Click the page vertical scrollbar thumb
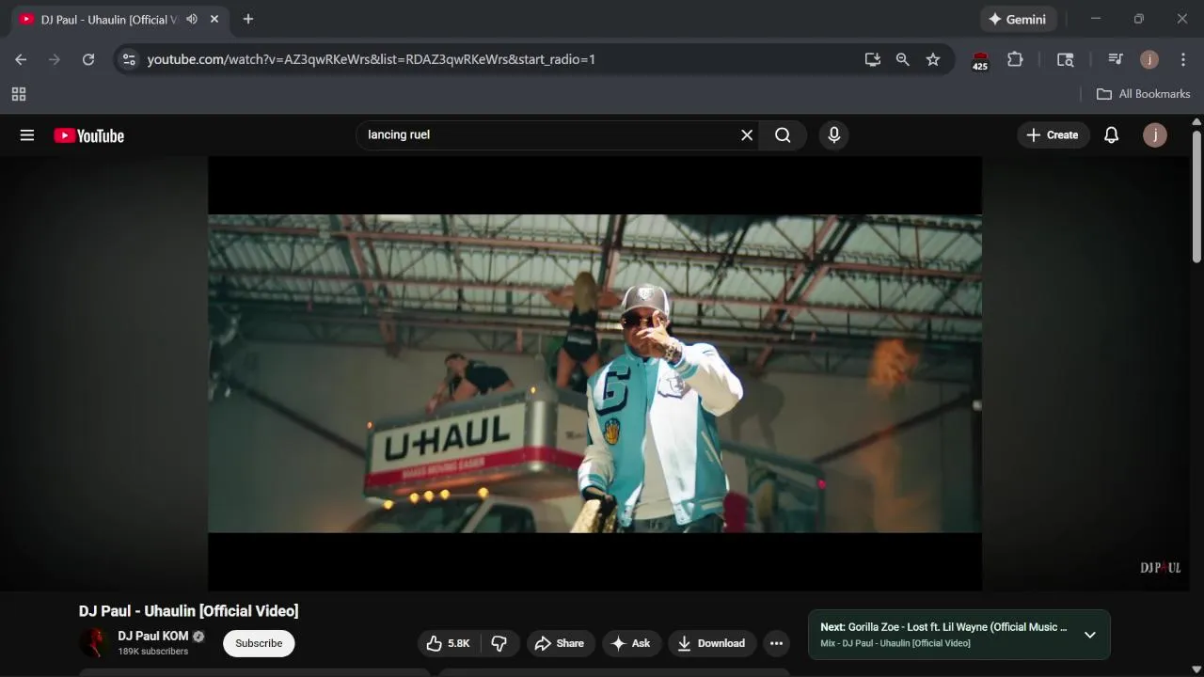1204x677 pixels. tap(1196, 197)
